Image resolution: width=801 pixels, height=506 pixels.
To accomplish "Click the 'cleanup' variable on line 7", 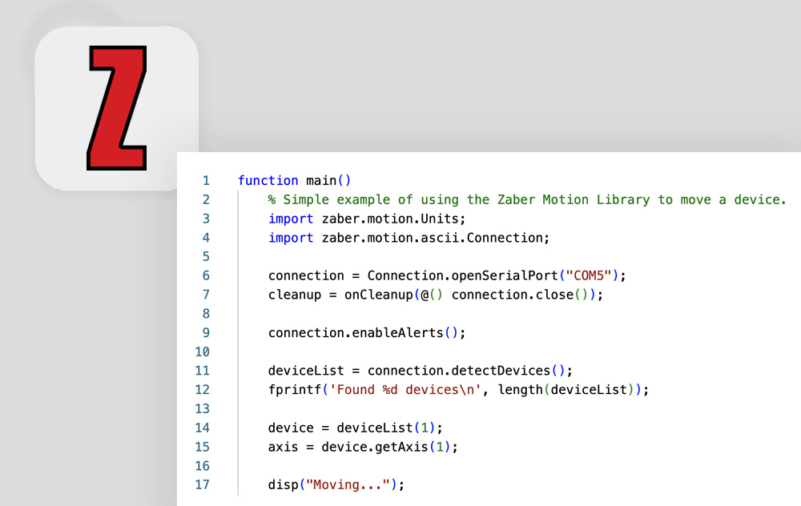I will point(295,295).
